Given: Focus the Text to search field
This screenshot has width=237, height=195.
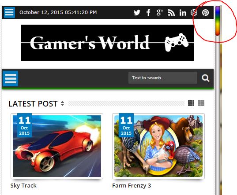Looking at the screenshot, I should [163, 78].
